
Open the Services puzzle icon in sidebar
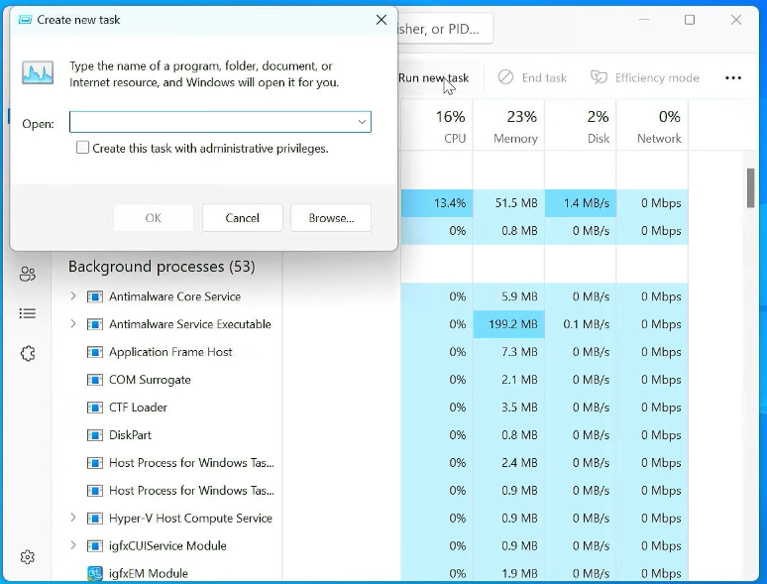[28, 353]
